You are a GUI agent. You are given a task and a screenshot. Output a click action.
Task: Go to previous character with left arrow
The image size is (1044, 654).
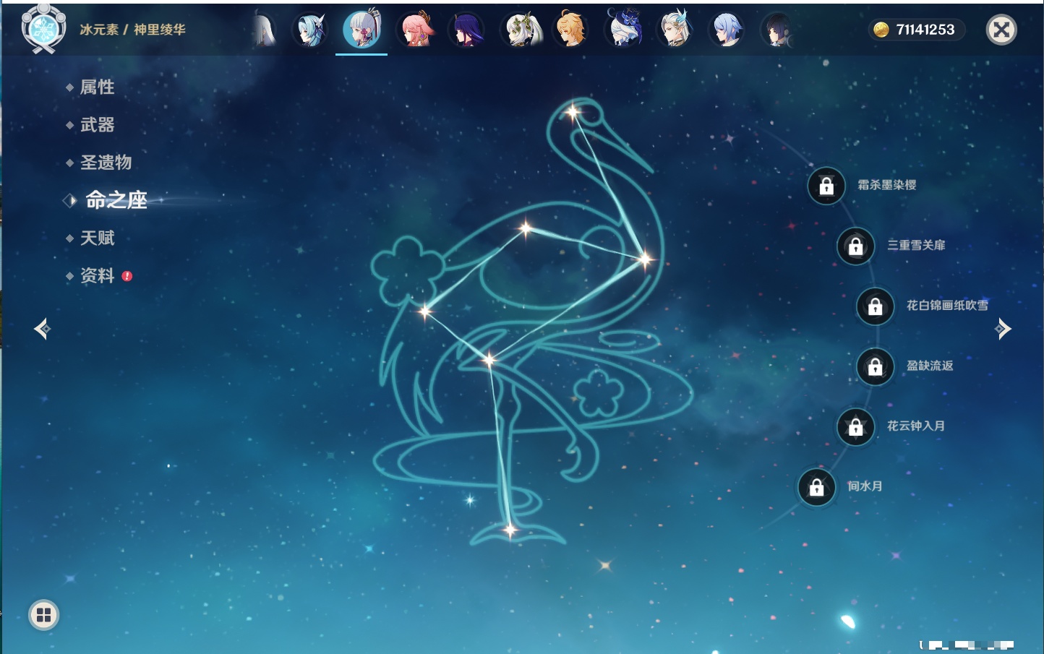[x=42, y=329]
